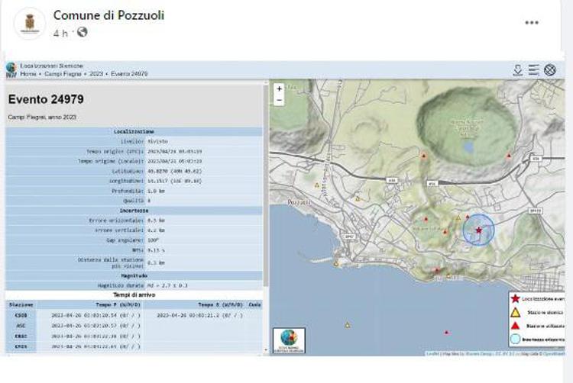Expand the list menu icon in the toolbar
Image resolution: width=573 pixels, height=383 pixels.
[534, 70]
